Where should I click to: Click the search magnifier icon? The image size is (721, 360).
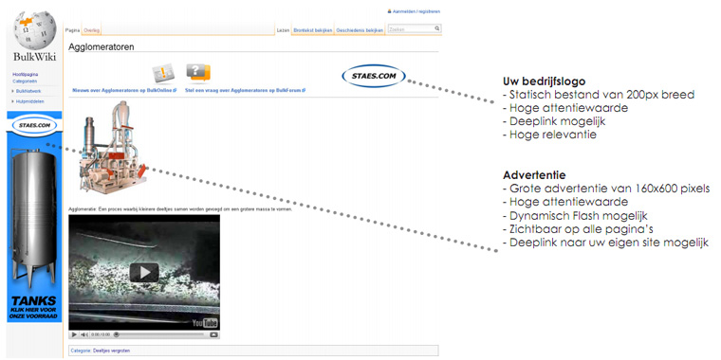(437, 28)
